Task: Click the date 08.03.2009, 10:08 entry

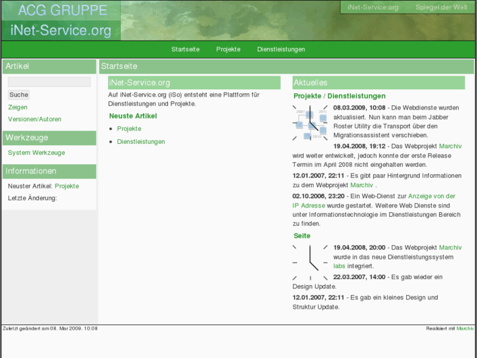Action: [x=360, y=108]
